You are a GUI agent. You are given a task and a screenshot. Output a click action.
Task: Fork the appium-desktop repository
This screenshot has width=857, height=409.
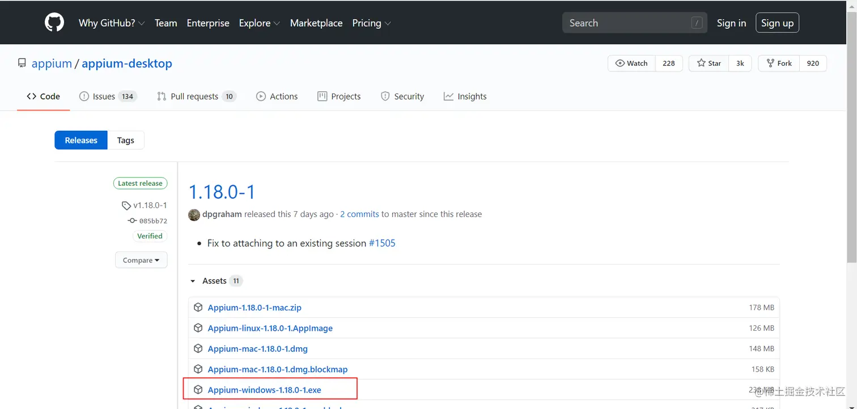tap(779, 63)
